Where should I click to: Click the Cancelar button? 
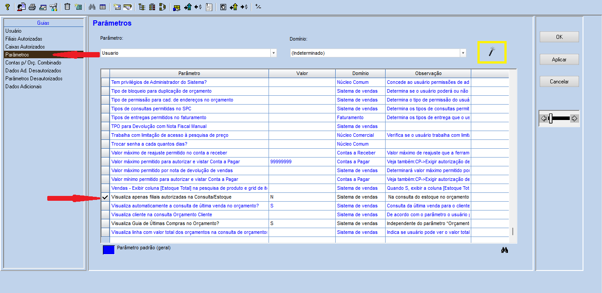point(559,82)
